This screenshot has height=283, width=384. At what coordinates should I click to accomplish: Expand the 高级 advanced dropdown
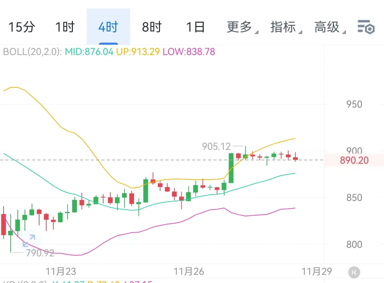pyautogui.click(x=330, y=27)
